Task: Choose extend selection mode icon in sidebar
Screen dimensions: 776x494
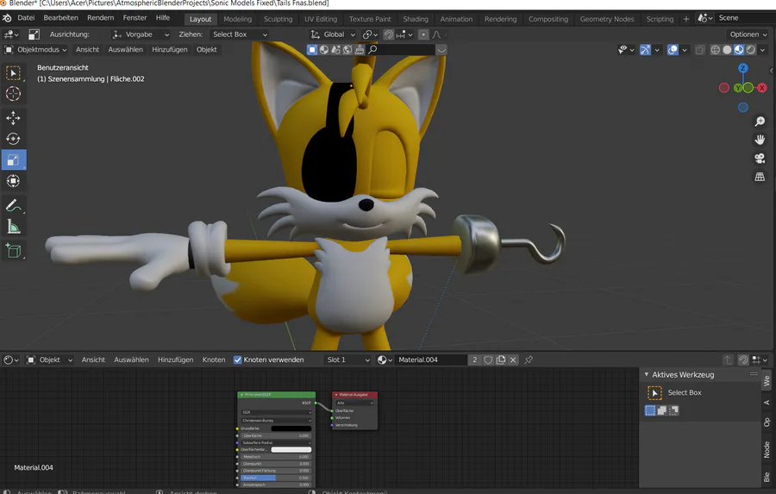Action: click(661, 410)
